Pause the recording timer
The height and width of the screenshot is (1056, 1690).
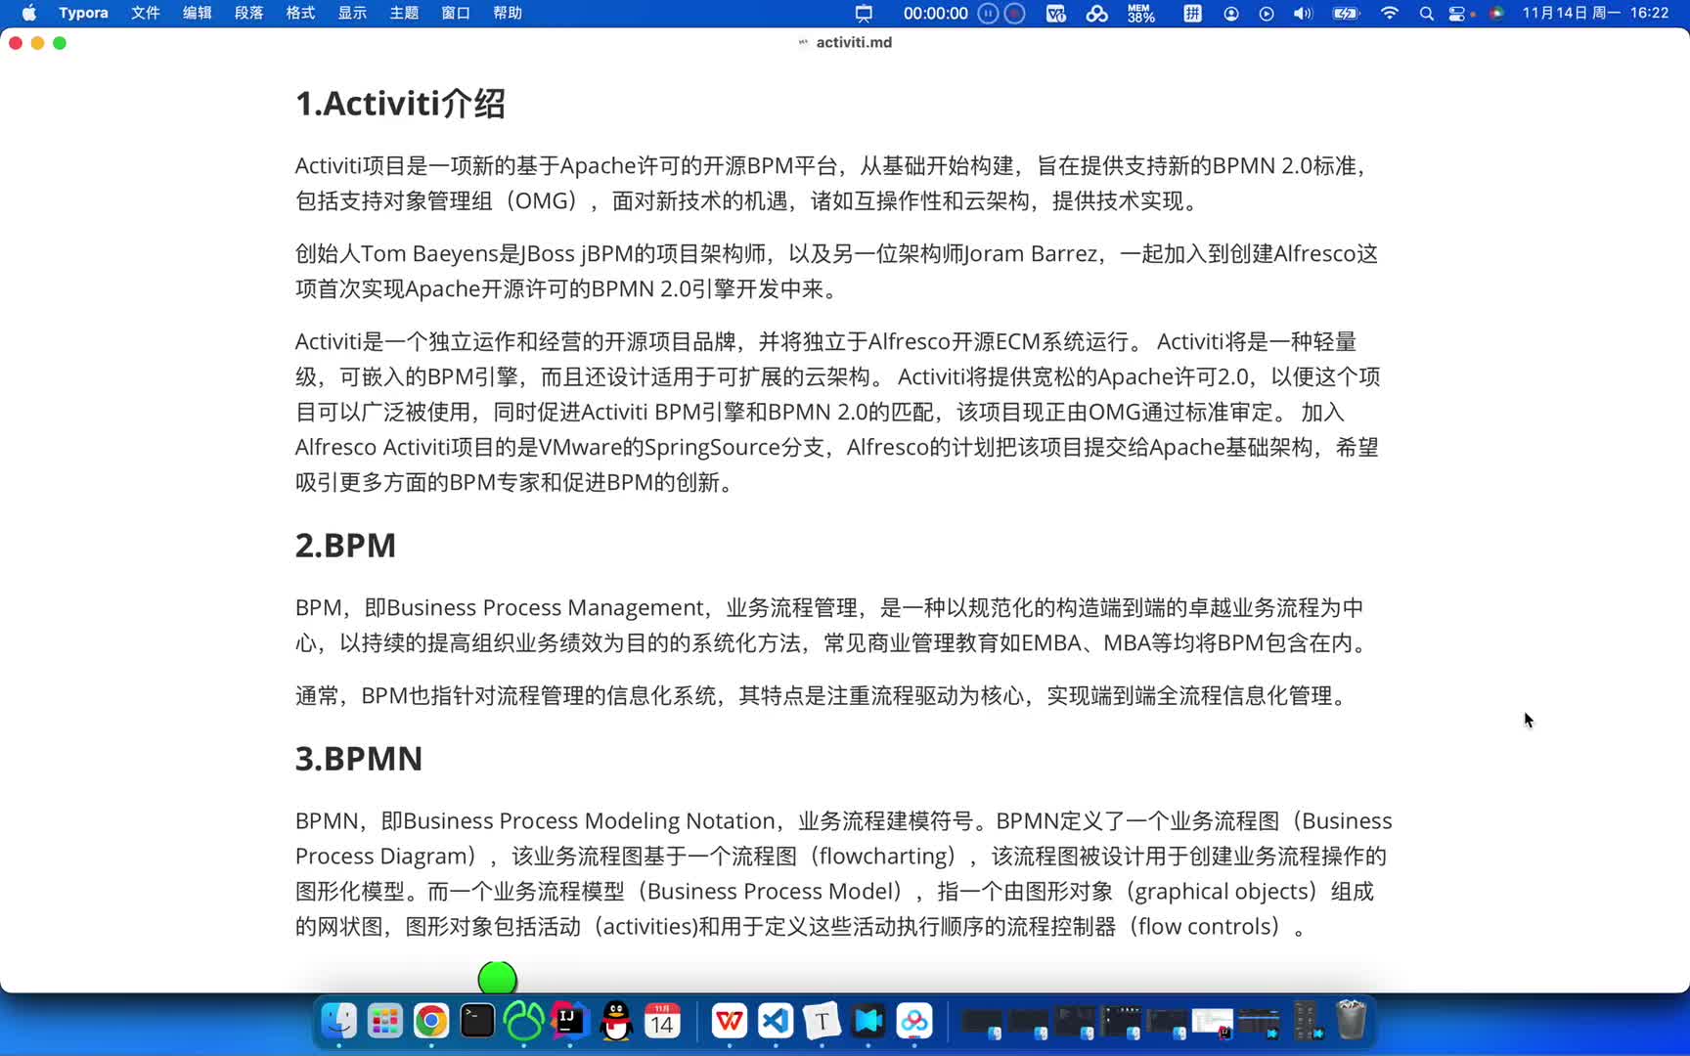988,13
